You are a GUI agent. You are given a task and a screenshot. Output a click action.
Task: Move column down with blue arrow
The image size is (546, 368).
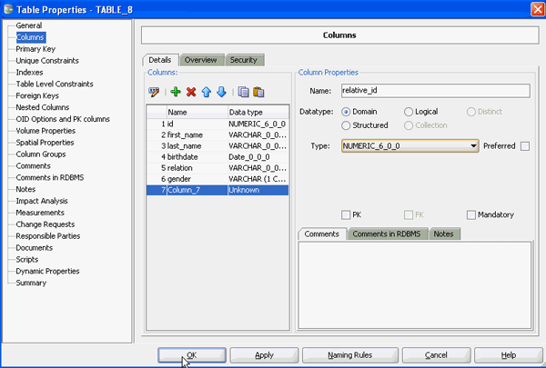[x=220, y=92]
